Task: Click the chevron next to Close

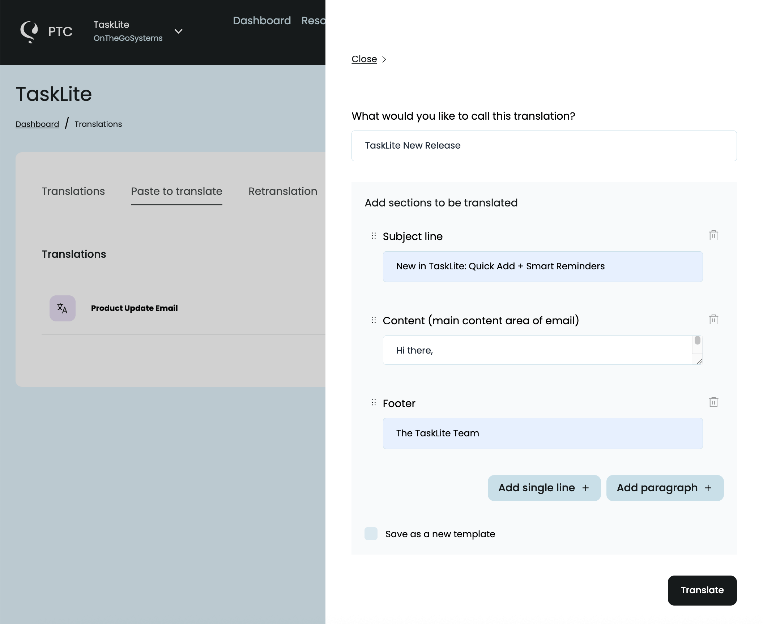Action: coord(384,59)
